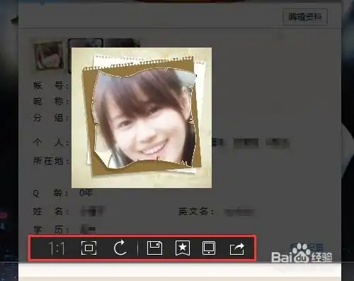This screenshot has height=281, width=354.
Task: Select the first small avatar thumbnail in the profile
Action: [49, 56]
